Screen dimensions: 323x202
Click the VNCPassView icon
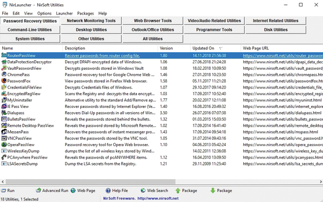(4, 138)
